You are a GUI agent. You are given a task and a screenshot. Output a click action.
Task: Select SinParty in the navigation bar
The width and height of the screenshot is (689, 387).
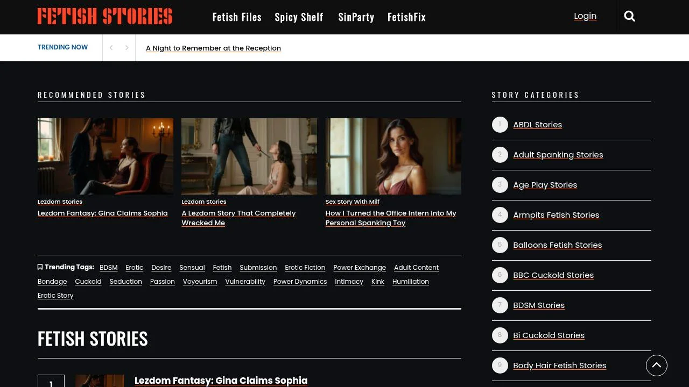pyautogui.click(x=356, y=17)
